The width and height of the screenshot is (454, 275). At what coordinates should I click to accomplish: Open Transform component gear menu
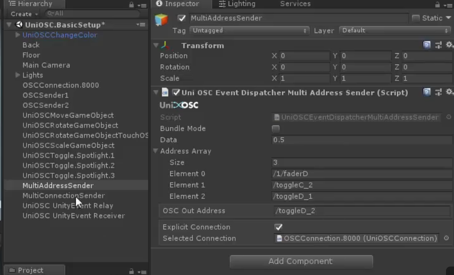[x=449, y=45]
